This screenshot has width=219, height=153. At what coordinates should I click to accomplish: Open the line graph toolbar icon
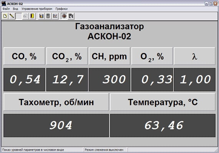pyautogui.click(x=55, y=16)
